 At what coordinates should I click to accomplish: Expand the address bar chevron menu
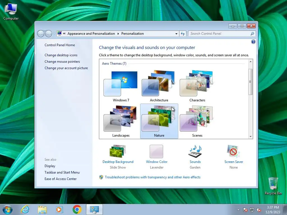(x=64, y=34)
